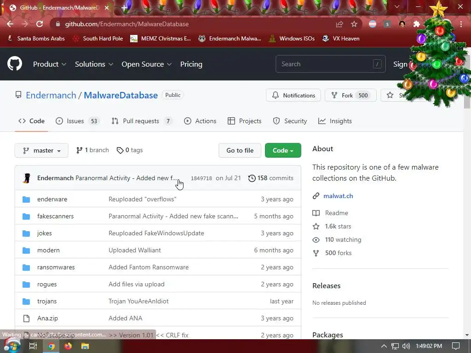Open the Actions tab
This screenshot has height=353, width=471.
200,121
